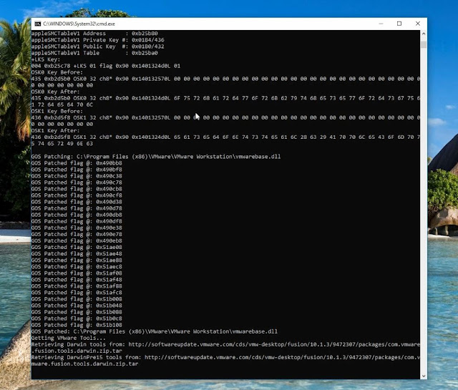Click the 'GOS Patched flag @: 0x490e38' line
The height and width of the screenshot is (390, 458).
click(77, 228)
